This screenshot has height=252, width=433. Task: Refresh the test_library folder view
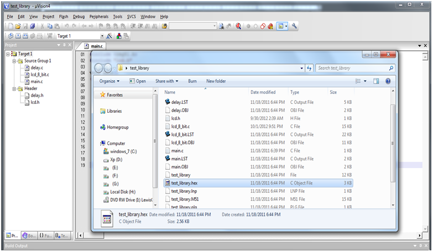(x=309, y=68)
